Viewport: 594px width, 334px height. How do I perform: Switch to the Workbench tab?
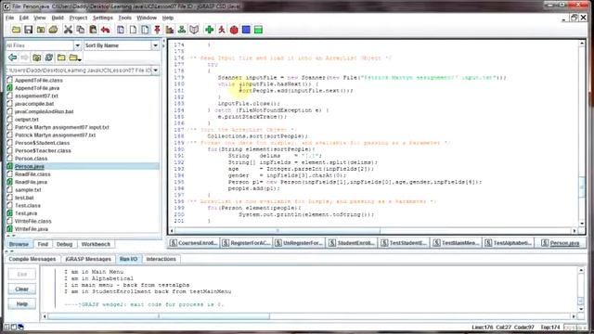pyautogui.click(x=96, y=244)
